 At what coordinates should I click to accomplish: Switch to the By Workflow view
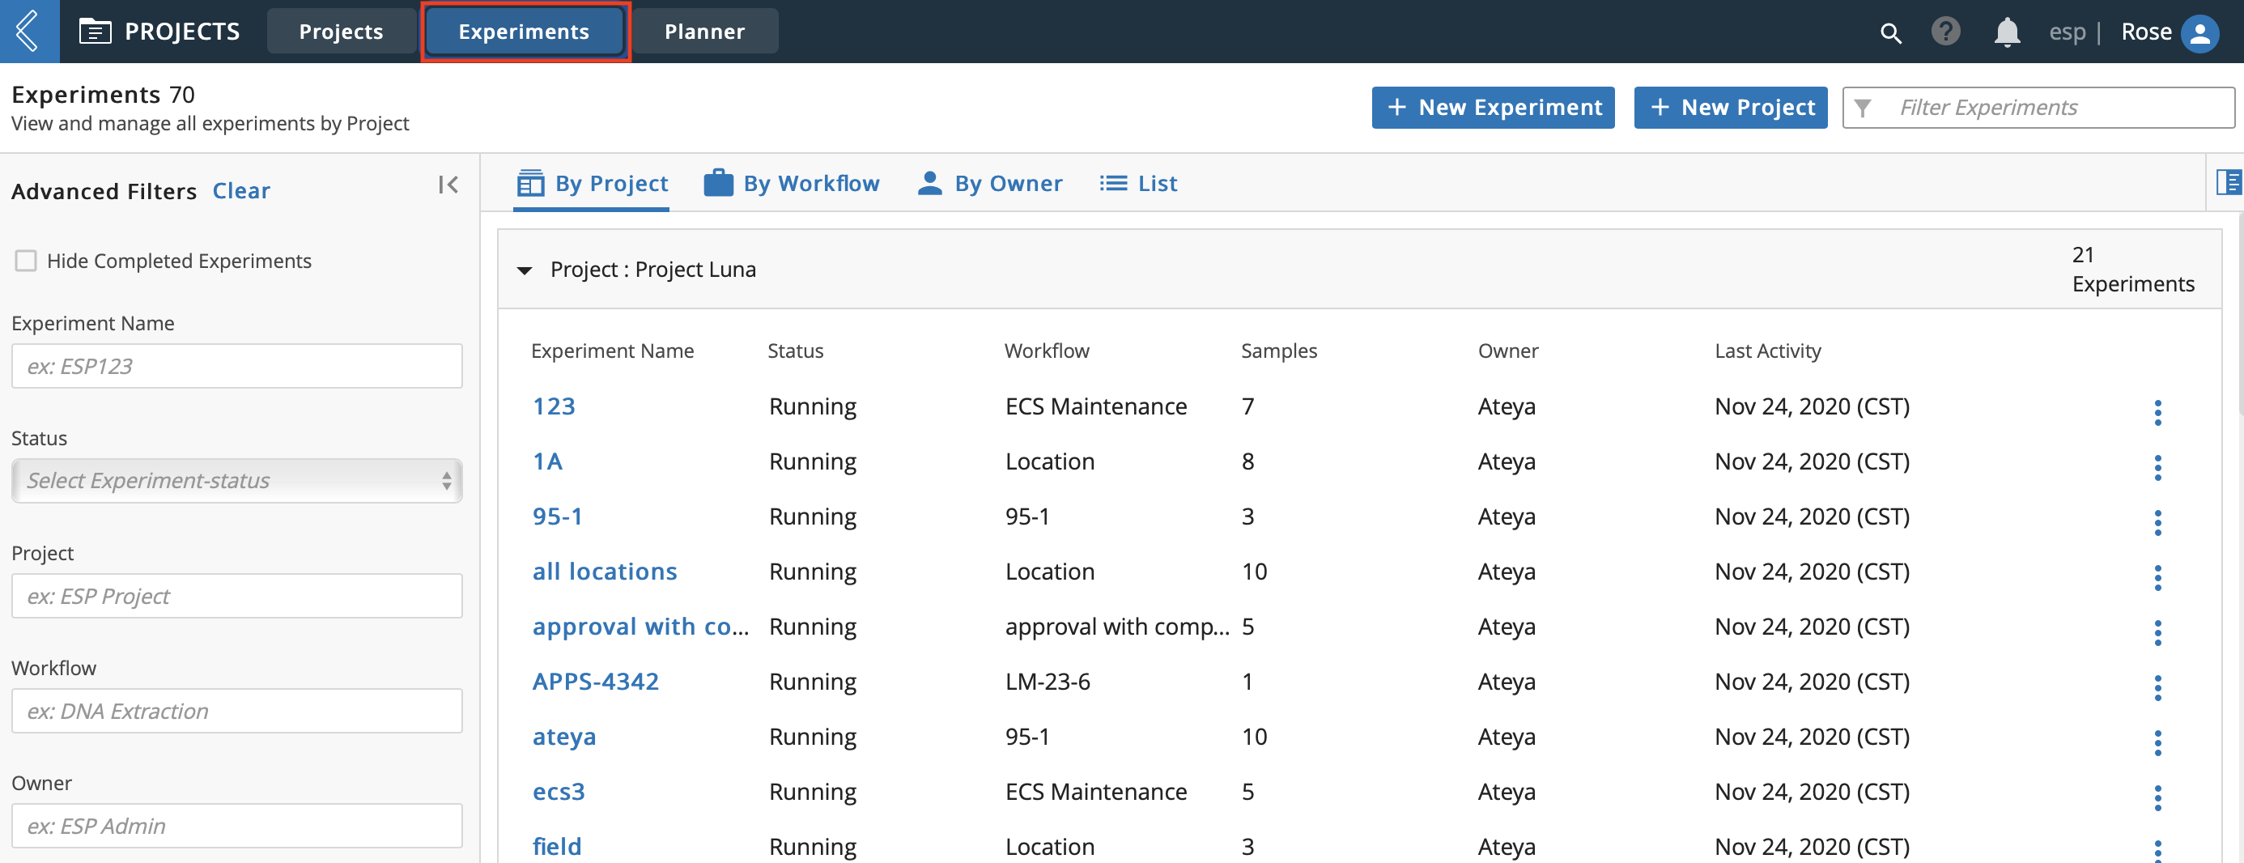[x=792, y=184]
